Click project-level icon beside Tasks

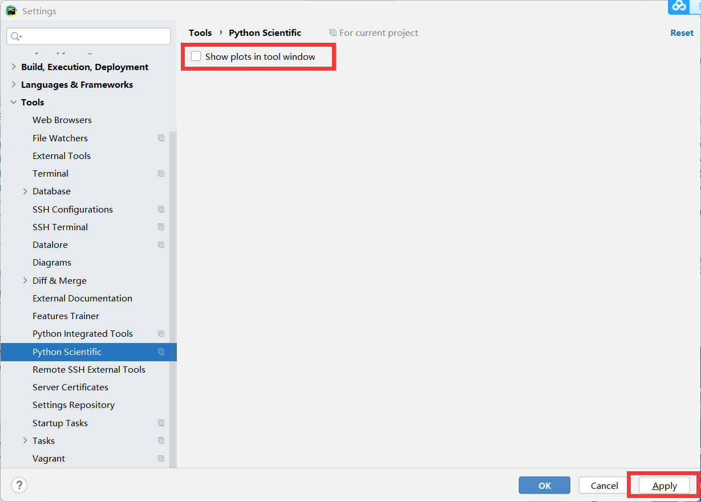click(161, 440)
